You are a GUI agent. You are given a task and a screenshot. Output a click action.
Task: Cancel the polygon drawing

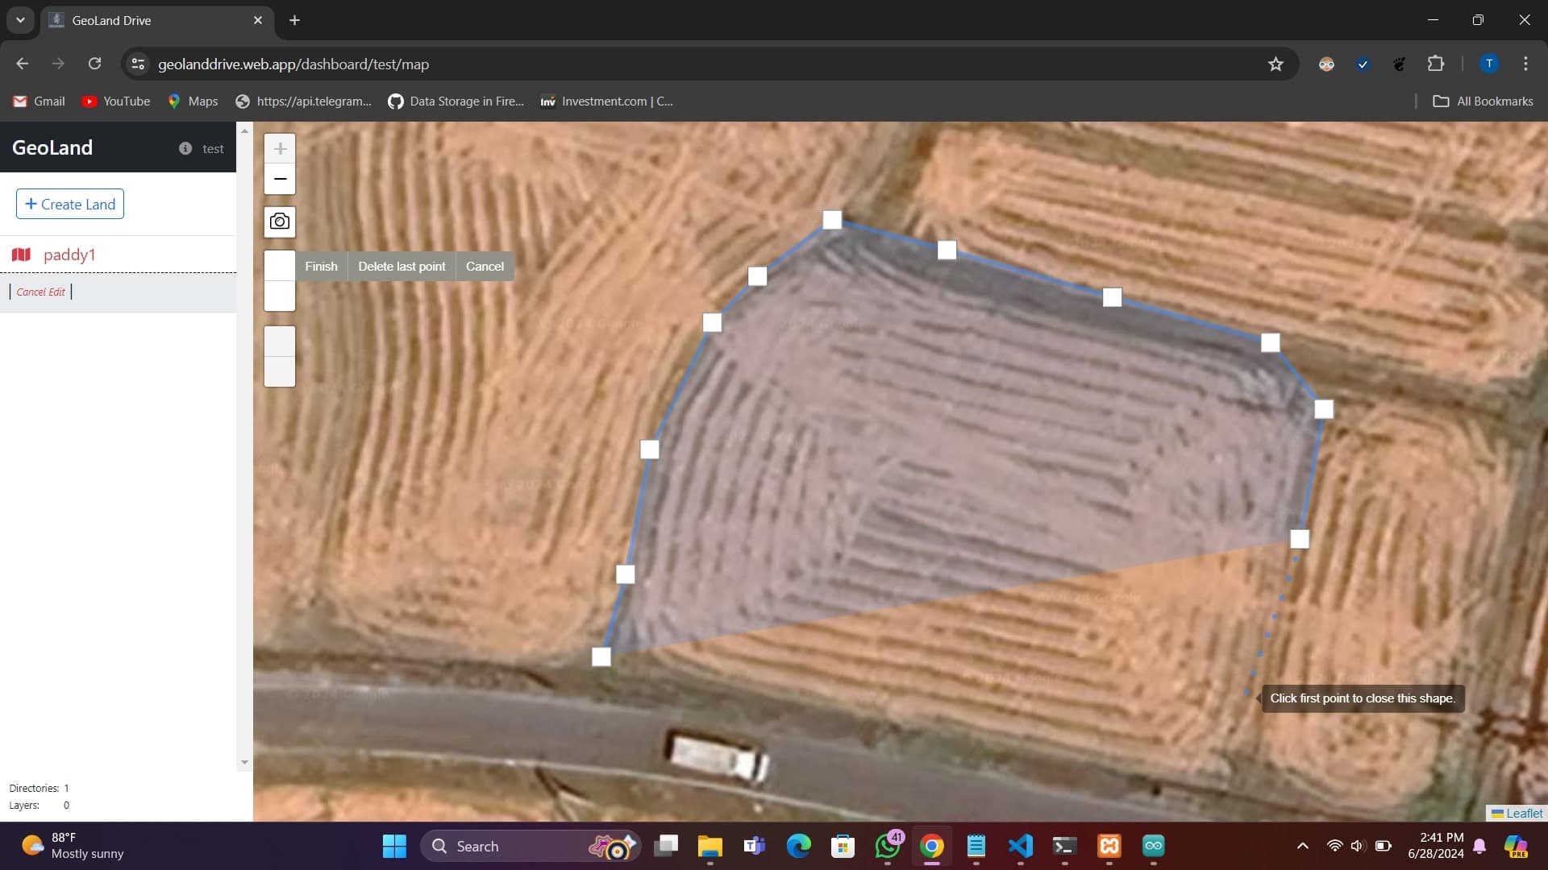click(485, 267)
